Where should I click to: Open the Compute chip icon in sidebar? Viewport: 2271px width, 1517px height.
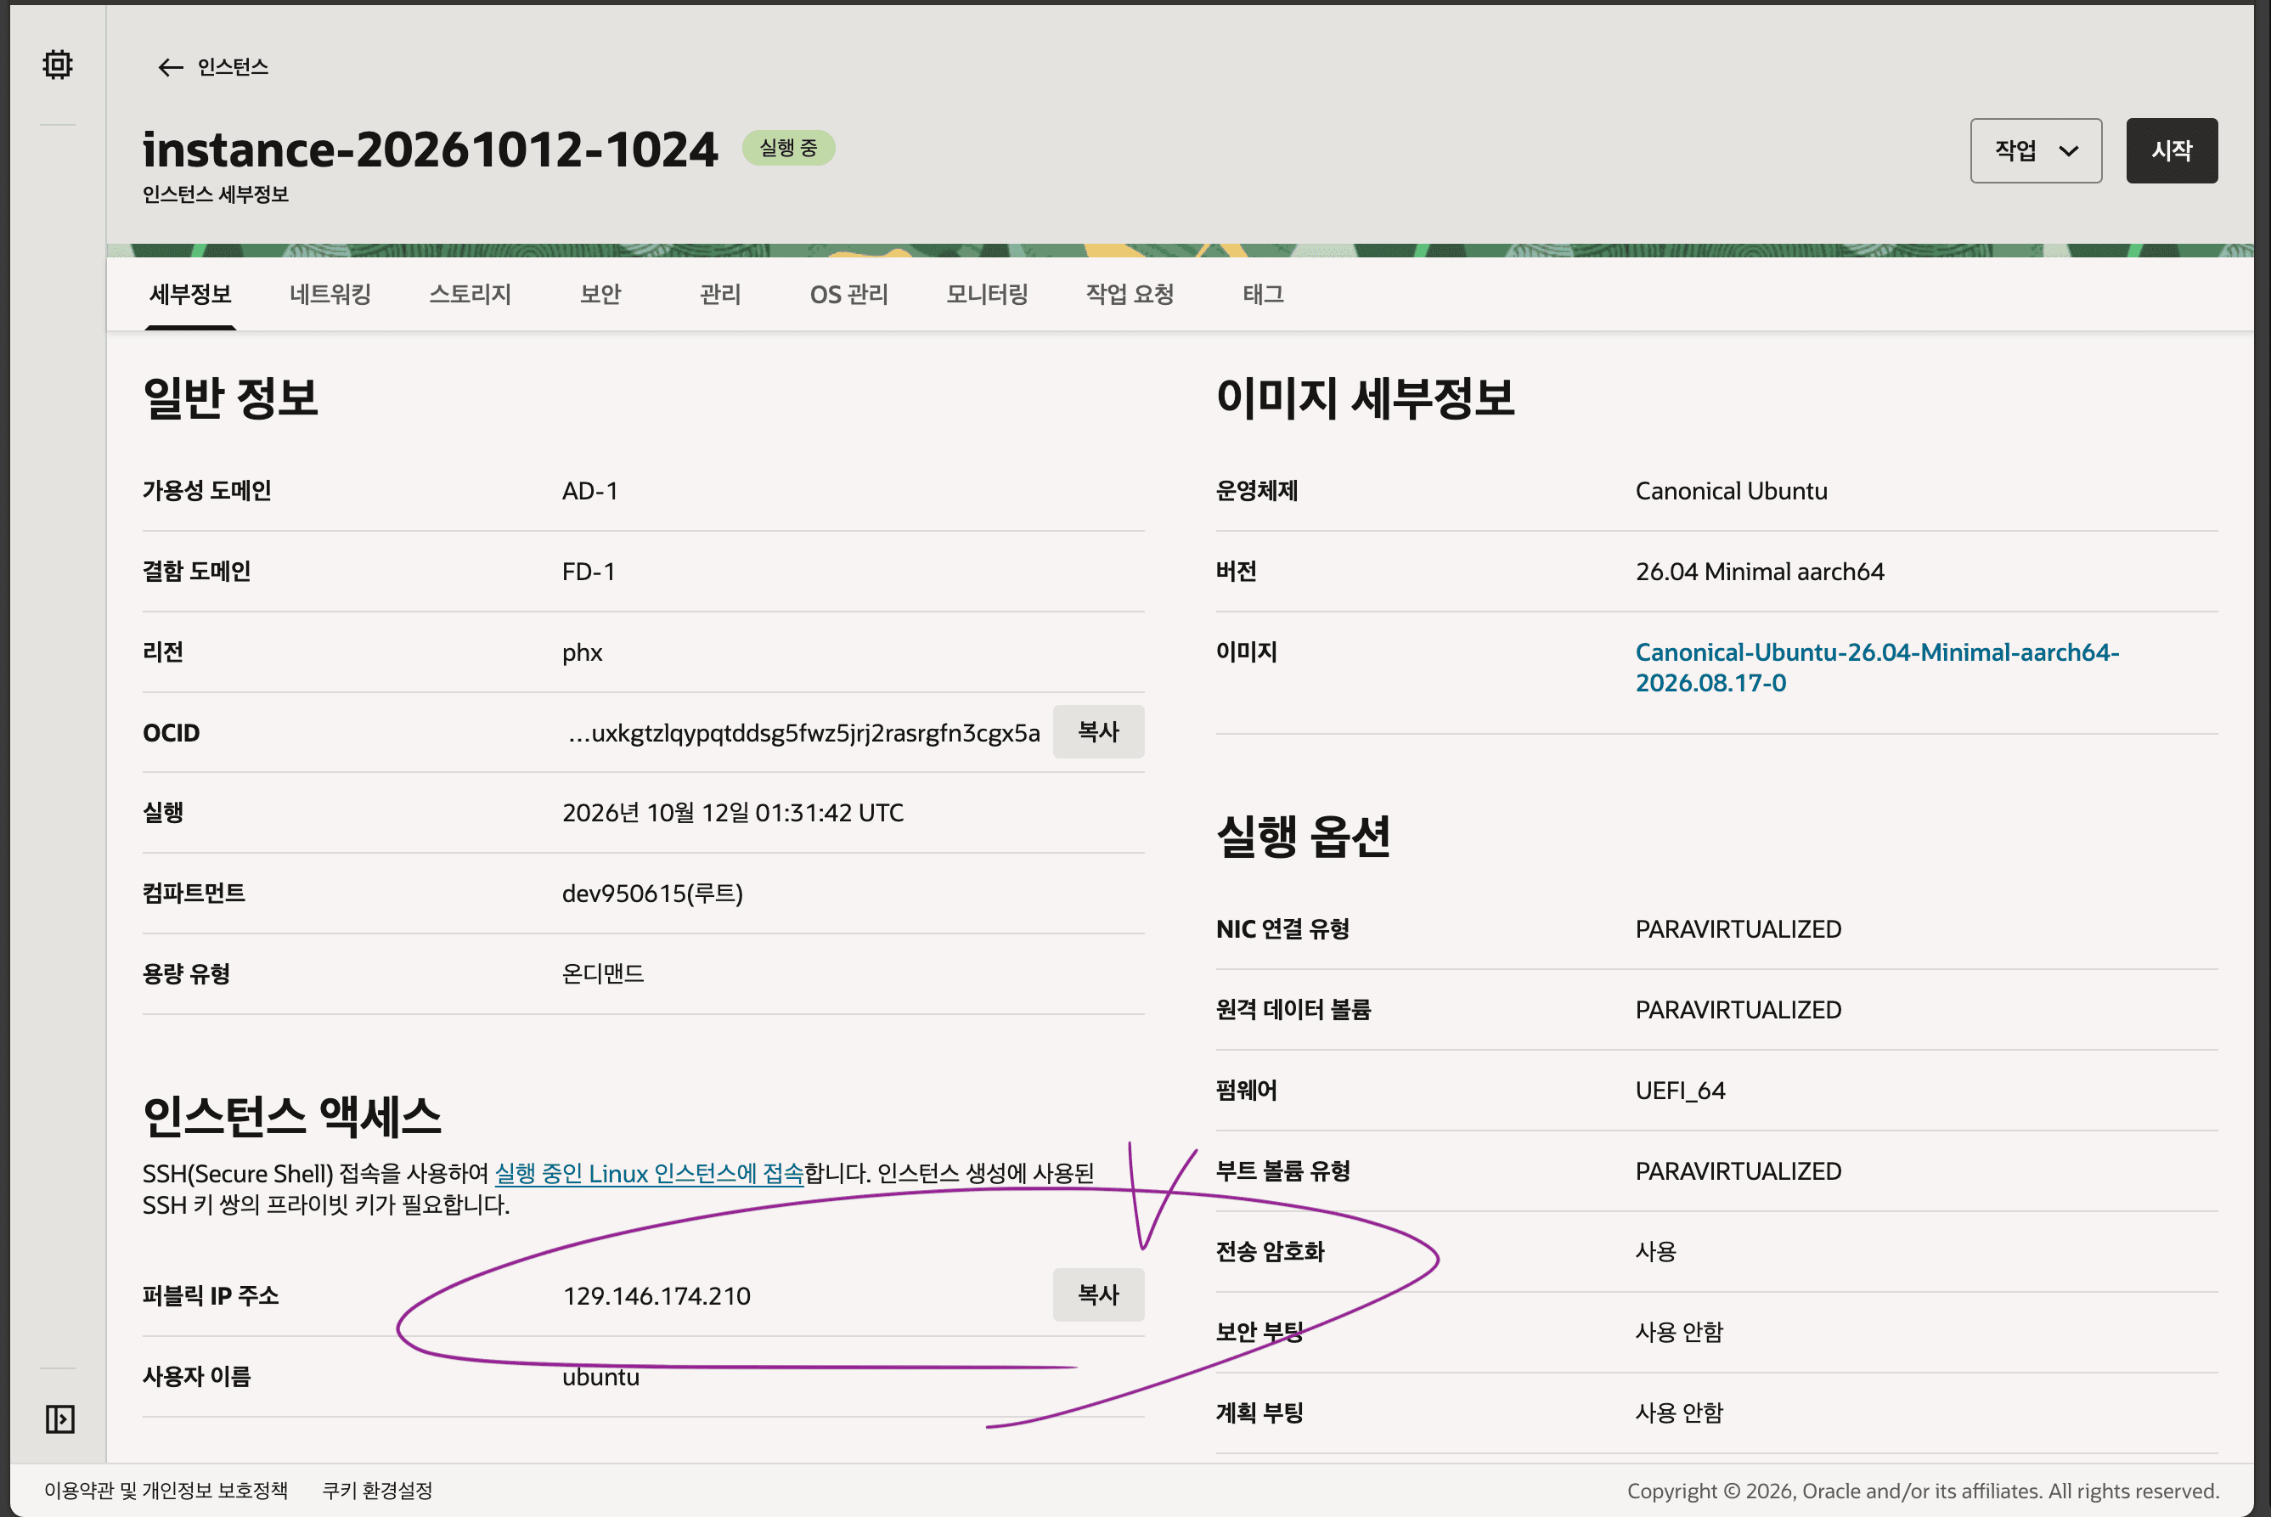[x=58, y=65]
